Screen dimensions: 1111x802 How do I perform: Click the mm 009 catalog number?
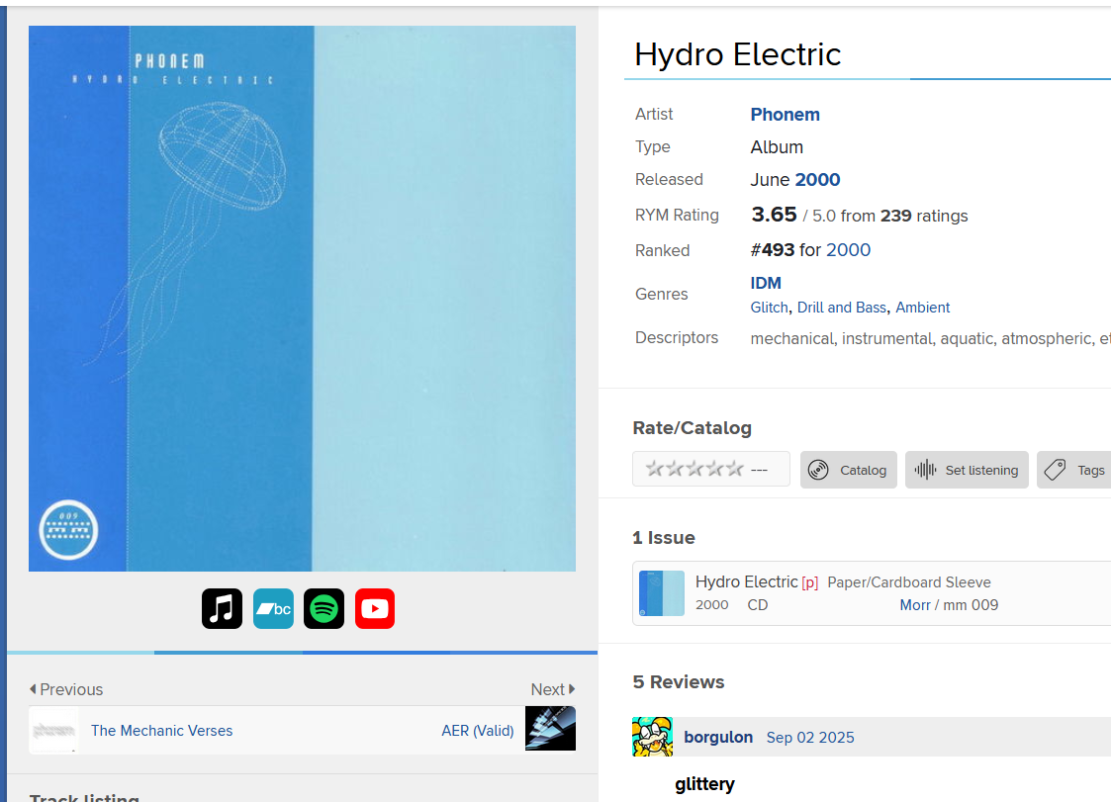(x=971, y=605)
